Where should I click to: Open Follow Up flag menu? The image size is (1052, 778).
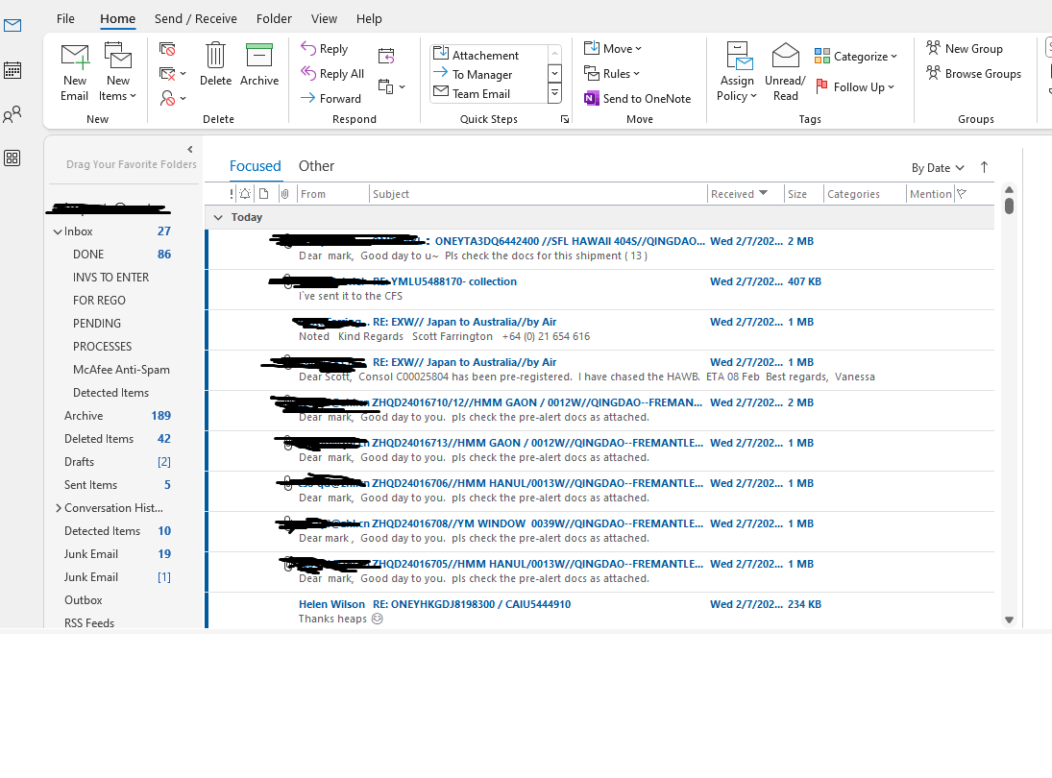pyautogui.click(x=855, y=87)
